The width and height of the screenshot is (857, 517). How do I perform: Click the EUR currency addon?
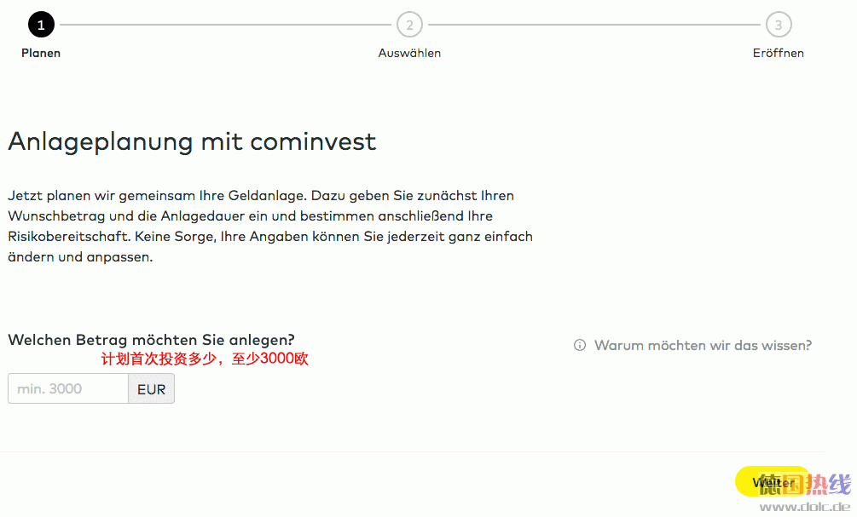[152, 388]
